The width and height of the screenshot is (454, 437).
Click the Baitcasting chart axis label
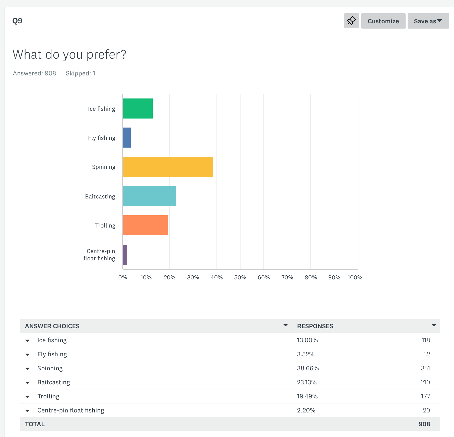[100, 196]
